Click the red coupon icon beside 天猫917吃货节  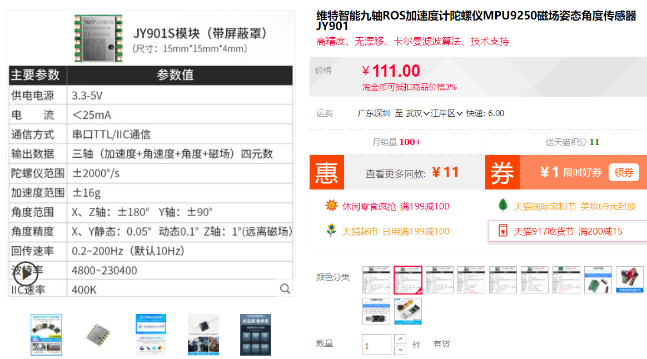(502, 231)
